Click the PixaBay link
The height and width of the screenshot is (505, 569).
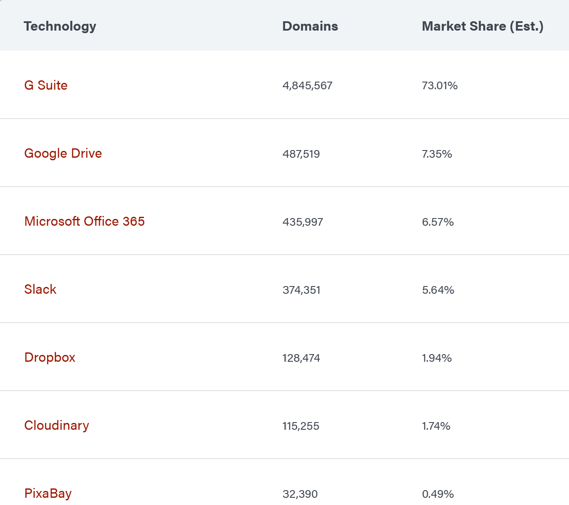[x=48, y=494]
